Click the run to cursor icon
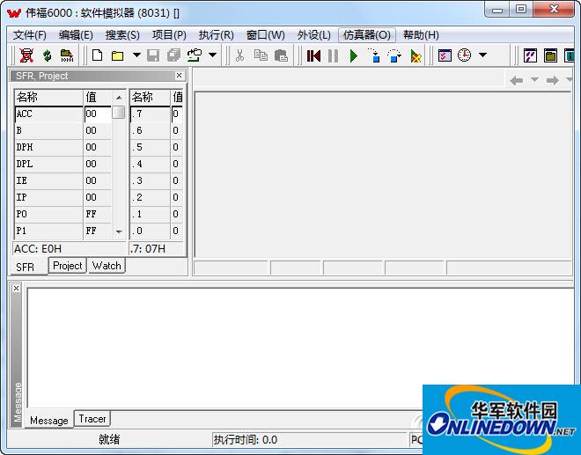The height and width of the screenshot is (455, 581). 416,56
